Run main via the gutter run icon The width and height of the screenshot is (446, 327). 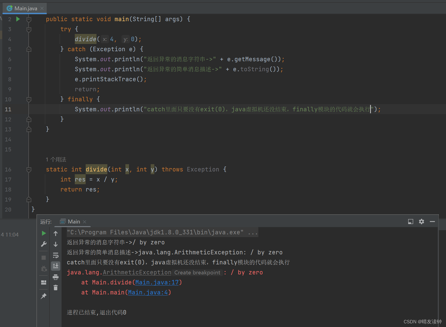click(x=18, y=19)
